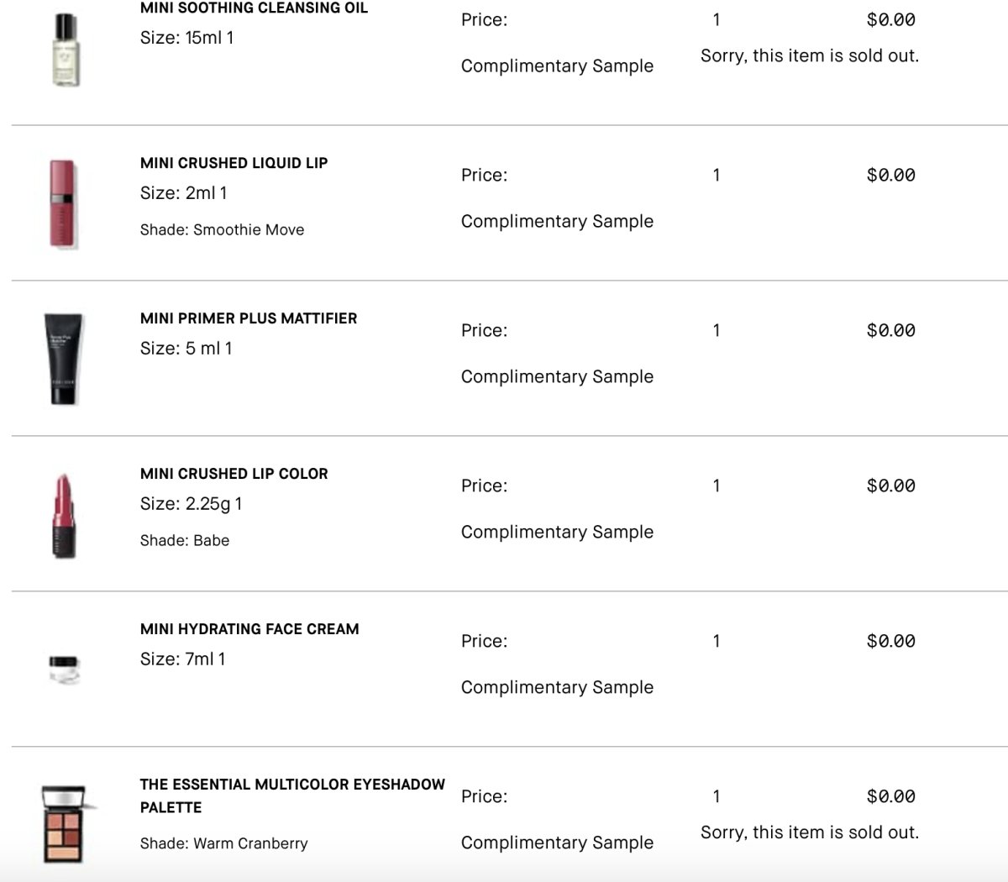Click THE ESSENTIAL MULTICOLOR EYESHADOW PALETTE title
This screenshot has width=1008, height=882.
click(x=292, y=795)
